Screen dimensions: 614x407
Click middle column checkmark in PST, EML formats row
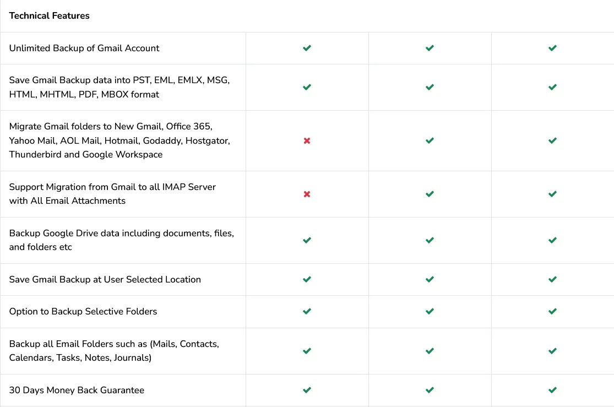(x=430, y=87)
